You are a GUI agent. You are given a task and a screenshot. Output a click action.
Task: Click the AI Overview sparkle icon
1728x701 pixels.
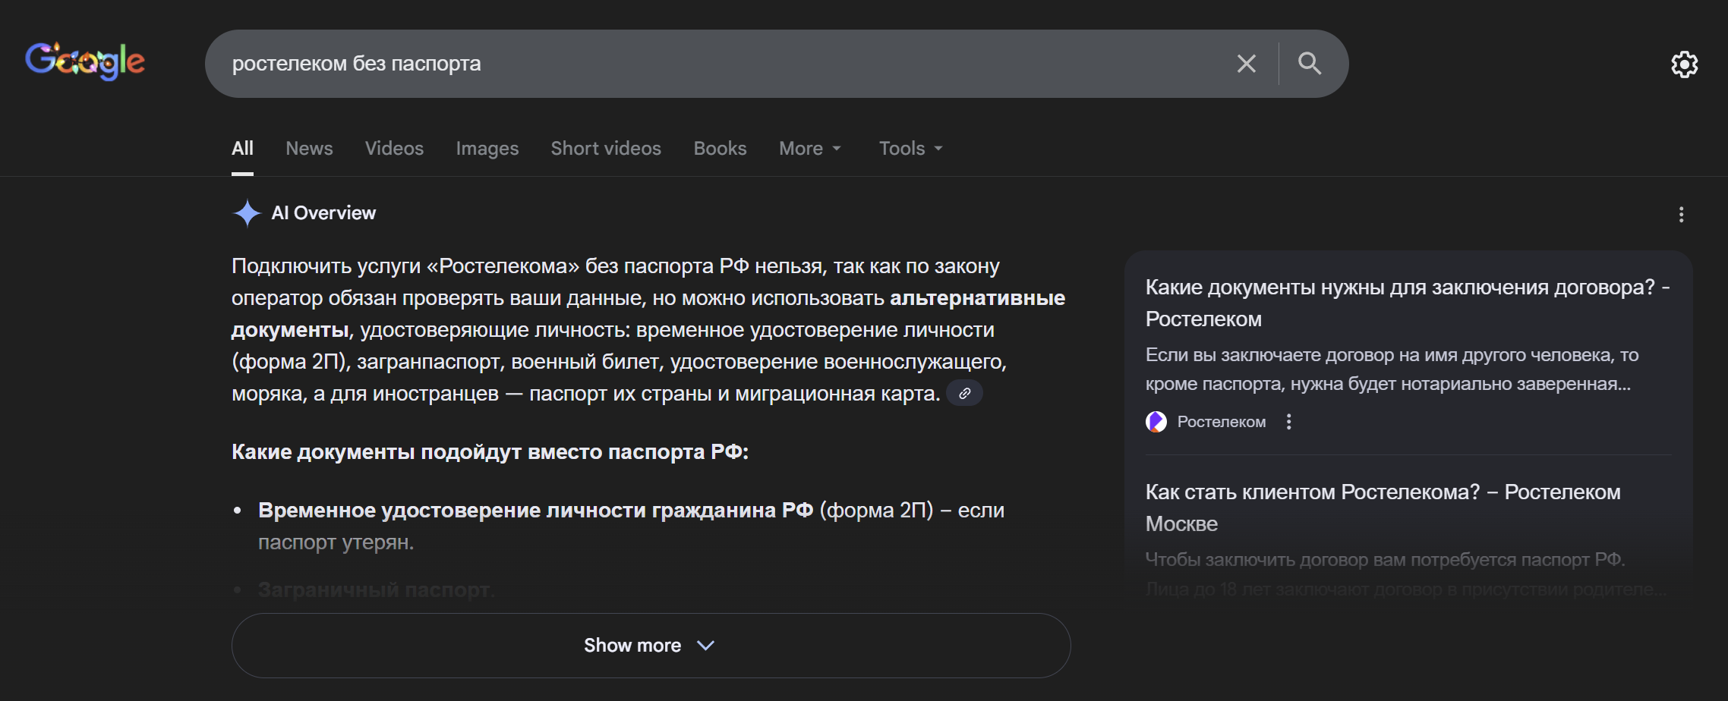point(247,213)
